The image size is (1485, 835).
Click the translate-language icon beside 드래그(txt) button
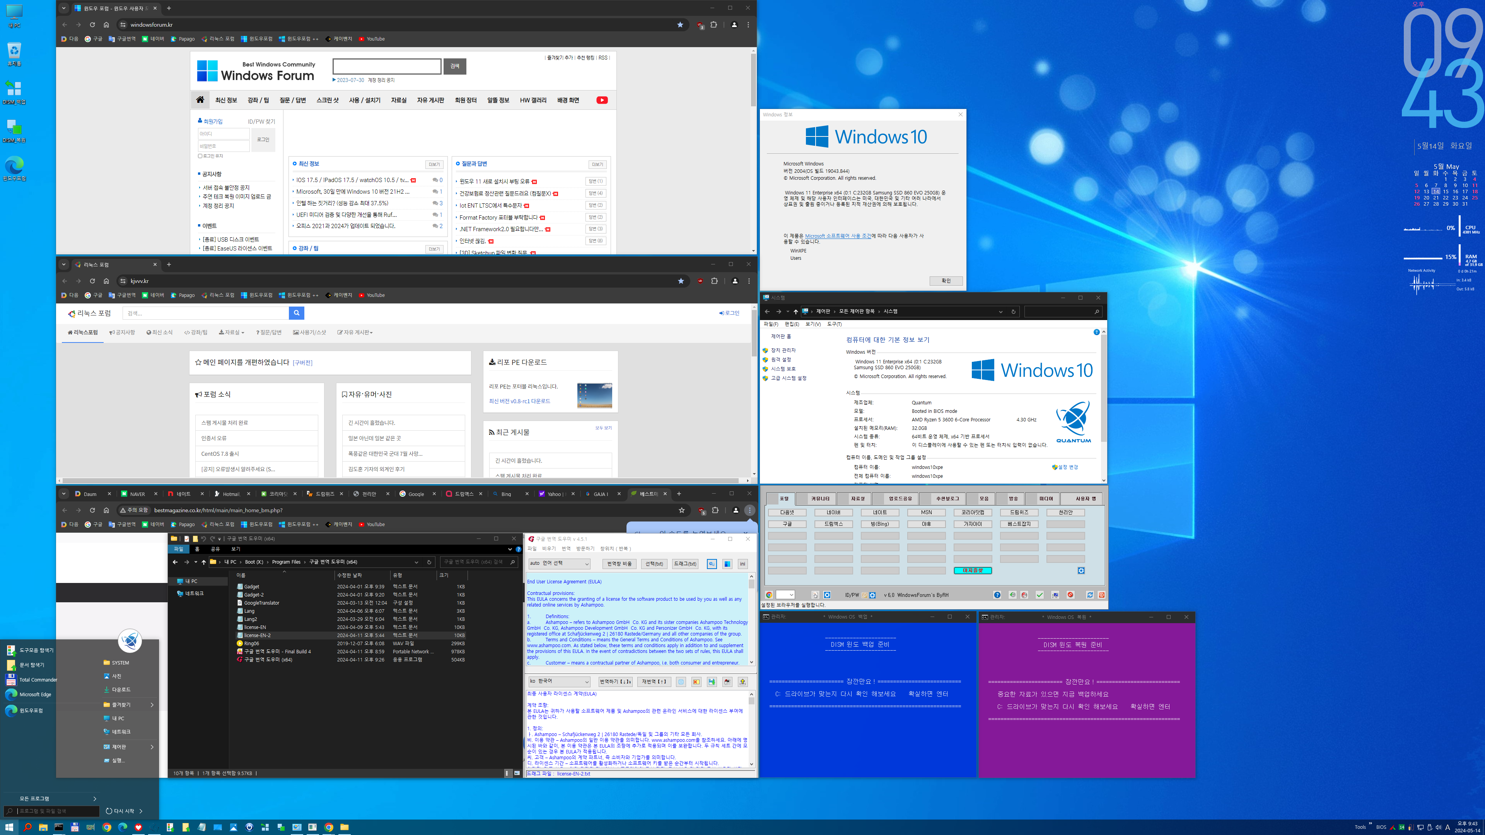tap(712, 564)
